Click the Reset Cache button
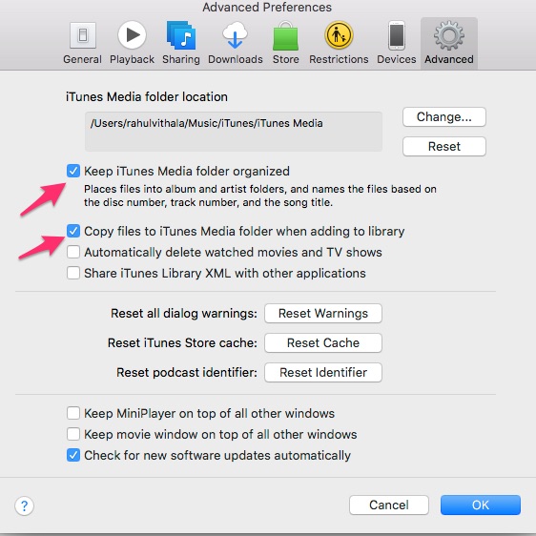This screenshot has width=536, height=536. coord(323,342)
